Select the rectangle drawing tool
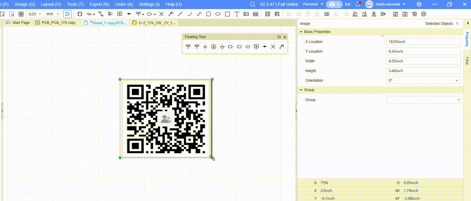 pos(227,14)
